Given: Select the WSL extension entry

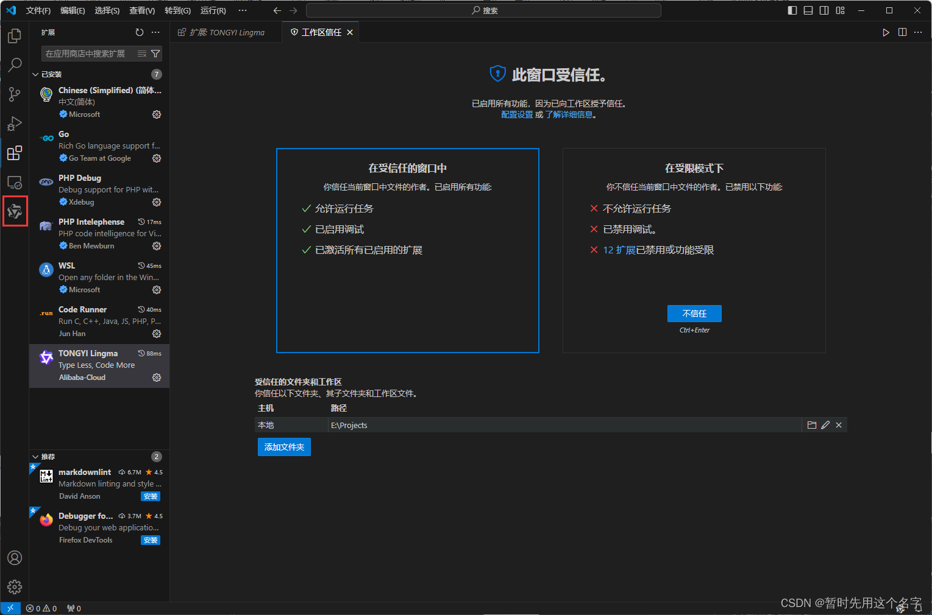Looking at the screenshot, I should click(99, 278).
